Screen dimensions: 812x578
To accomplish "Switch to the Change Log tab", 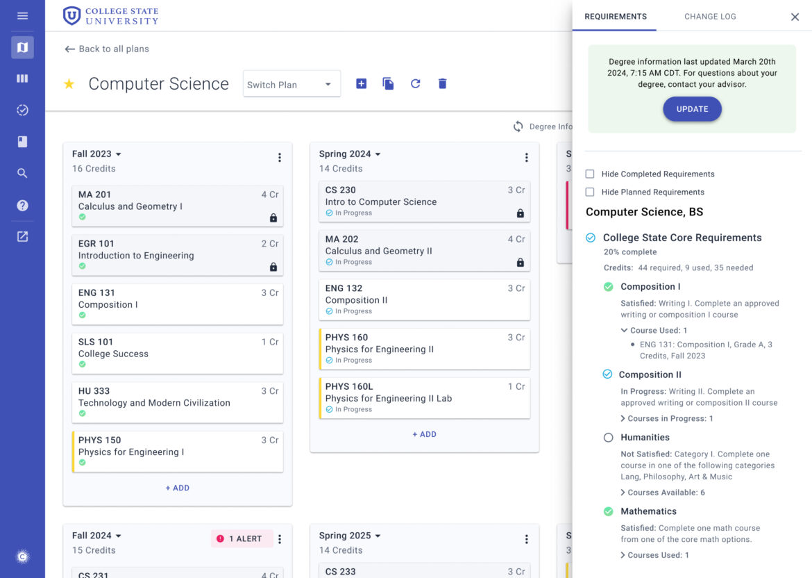I will point(710,17).
